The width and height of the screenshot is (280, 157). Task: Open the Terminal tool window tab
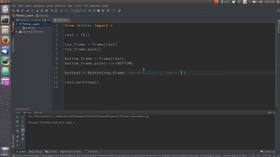coord(91,152)
